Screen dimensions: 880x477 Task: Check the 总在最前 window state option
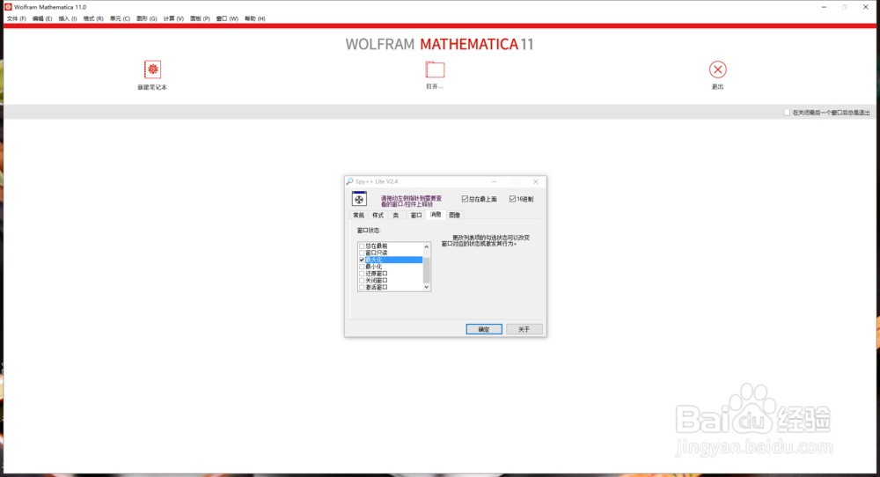click(x=362, y=246)
